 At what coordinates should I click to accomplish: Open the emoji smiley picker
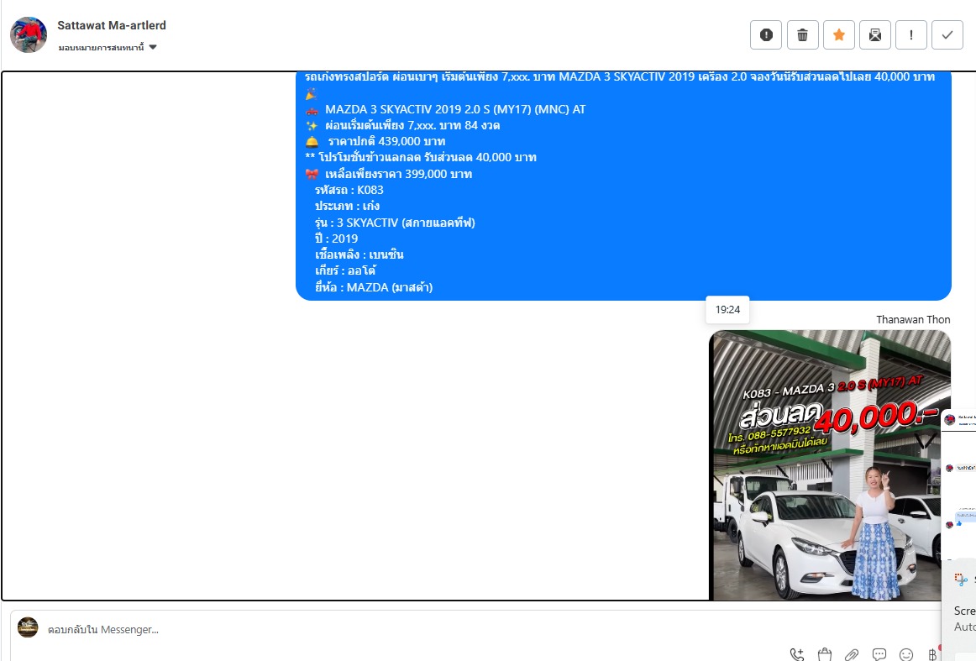[906, 654]
